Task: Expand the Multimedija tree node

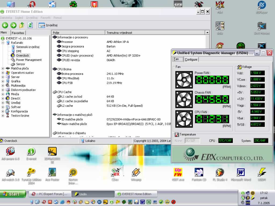Action: pyautogui.click(x=3, y=86)
